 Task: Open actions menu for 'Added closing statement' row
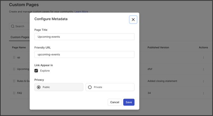click(203, 81)
